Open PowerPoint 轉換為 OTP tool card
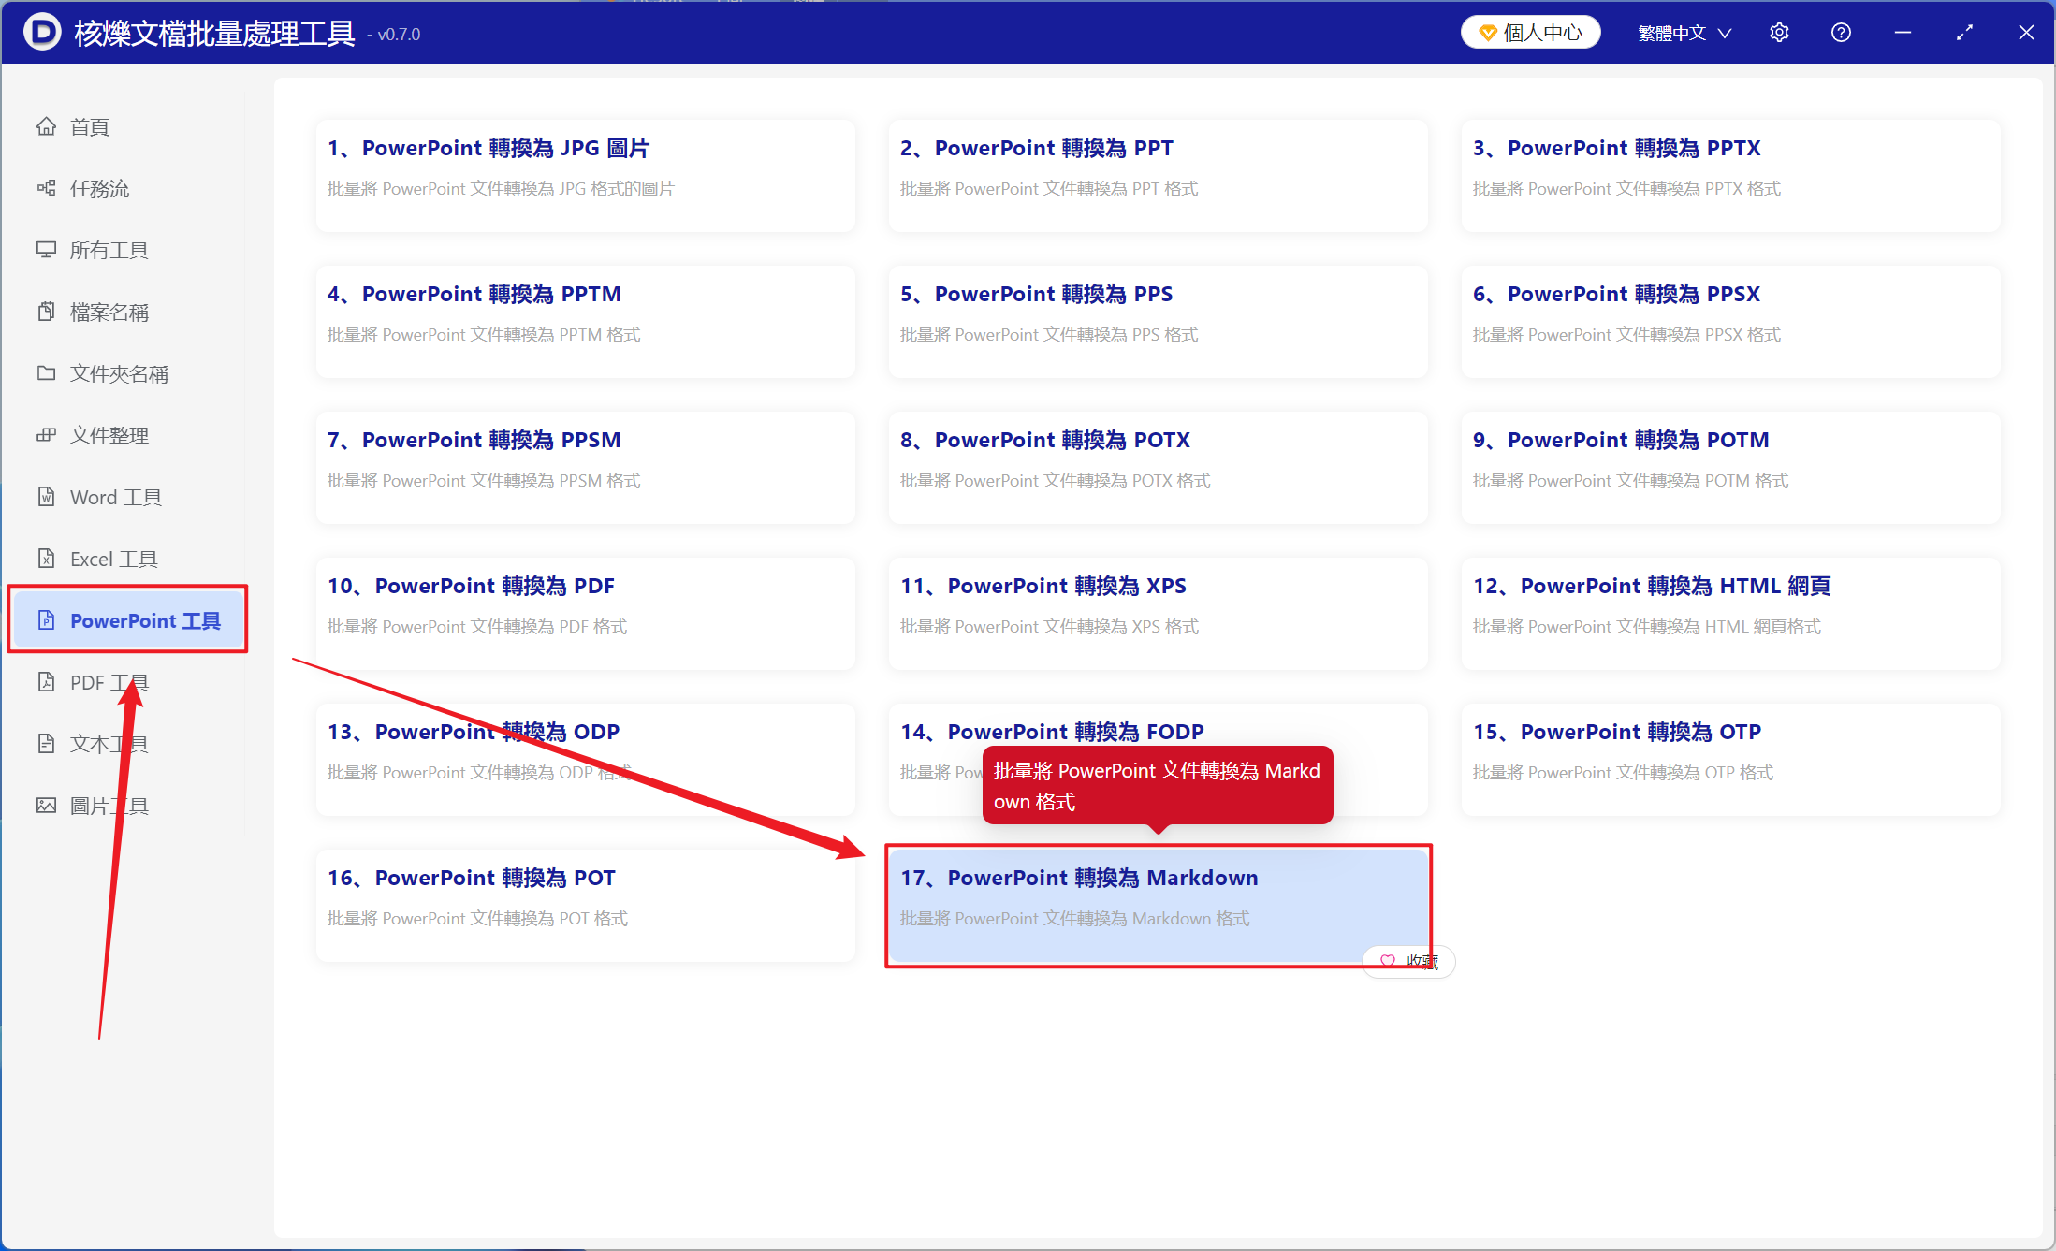This screenshot has width=2056, height=1251. pyautogui.click(x=1731, y=760)
